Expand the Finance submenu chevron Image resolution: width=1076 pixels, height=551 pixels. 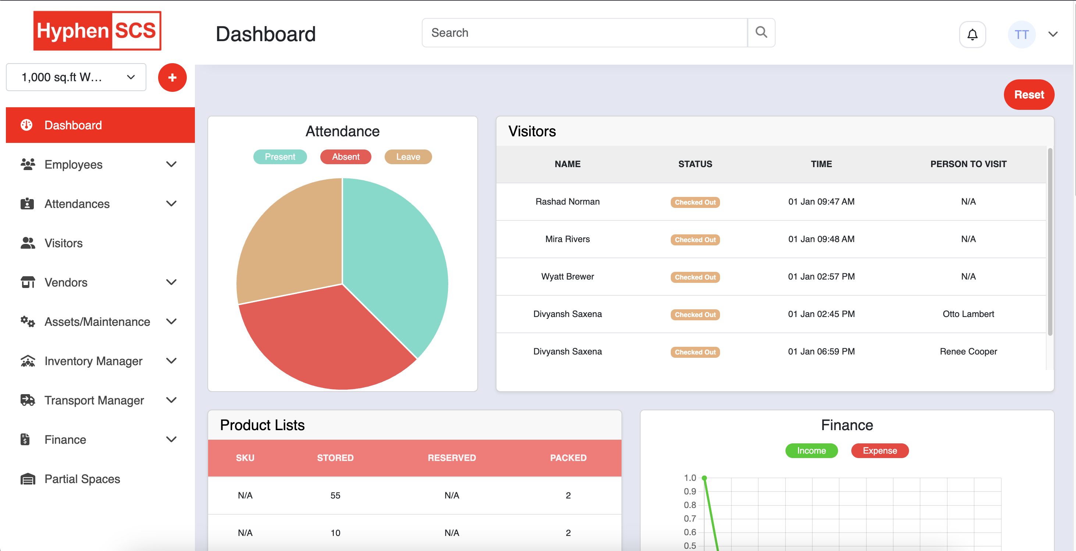tap(171, 439)
